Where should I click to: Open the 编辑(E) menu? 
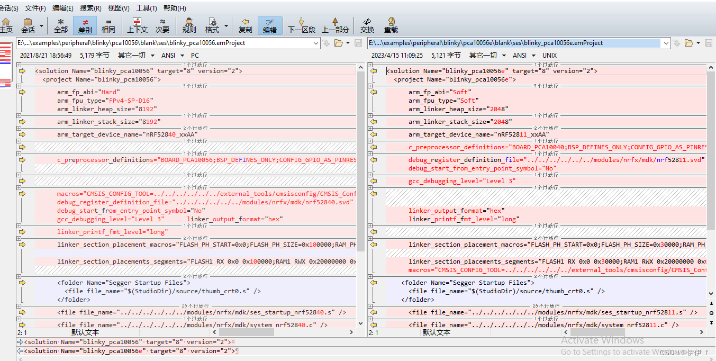[x=63, y=8]
